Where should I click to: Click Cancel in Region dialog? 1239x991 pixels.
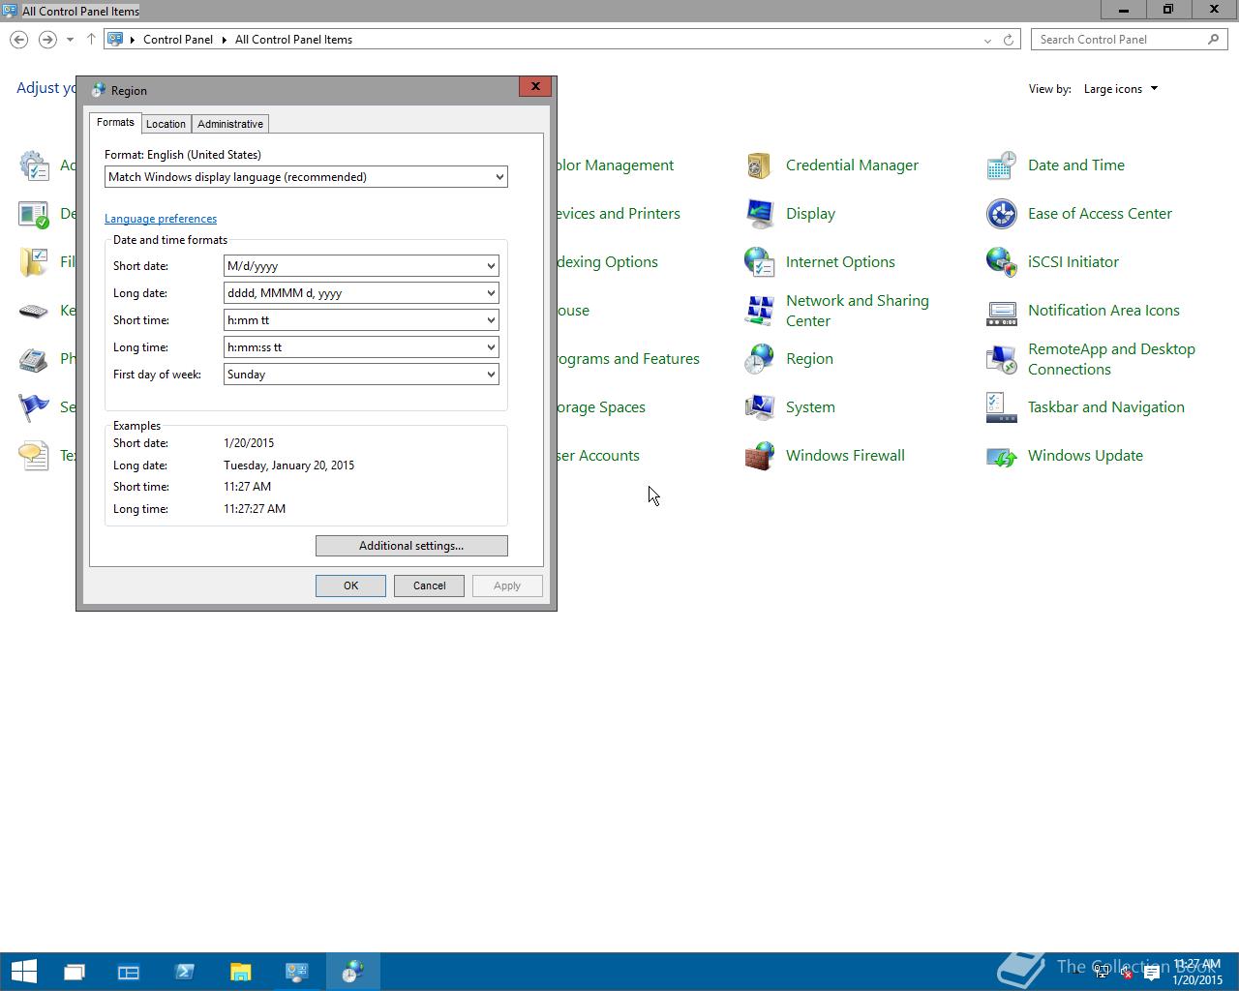point(429,586)
